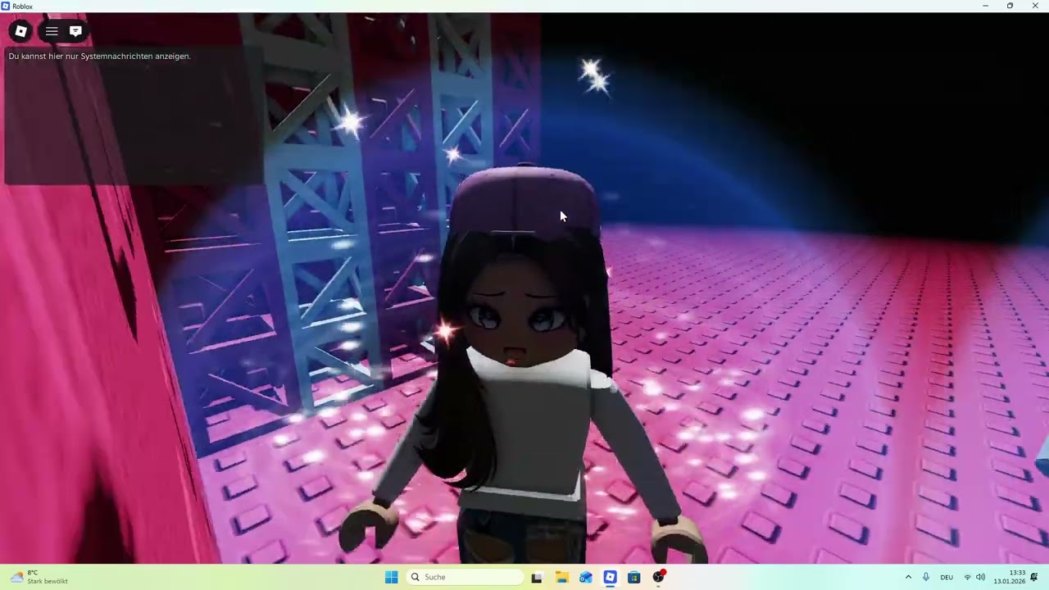This screenshot has height=590, width=1049.
Task: Click the Suche taskbar search field
Action: click(465, 577)
